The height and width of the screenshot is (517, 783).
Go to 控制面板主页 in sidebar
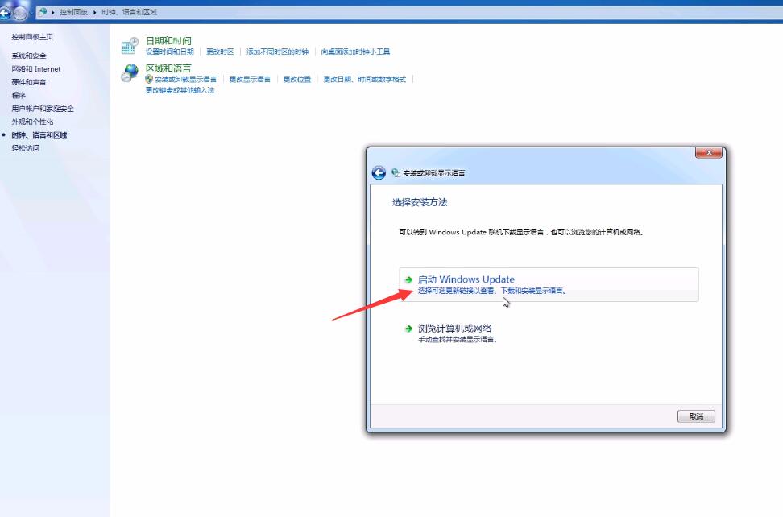click(x=32, y=37)
